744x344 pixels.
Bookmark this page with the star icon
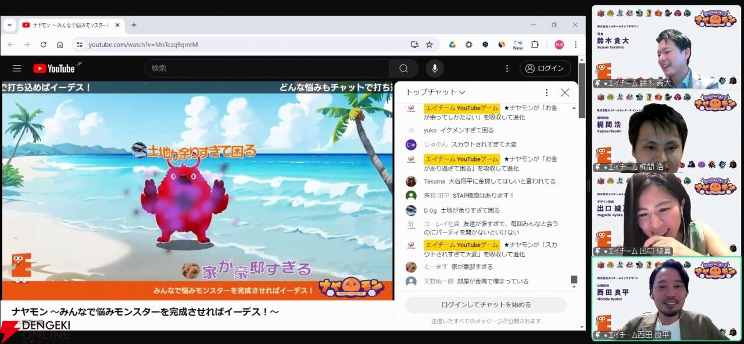tap(430, 44)
